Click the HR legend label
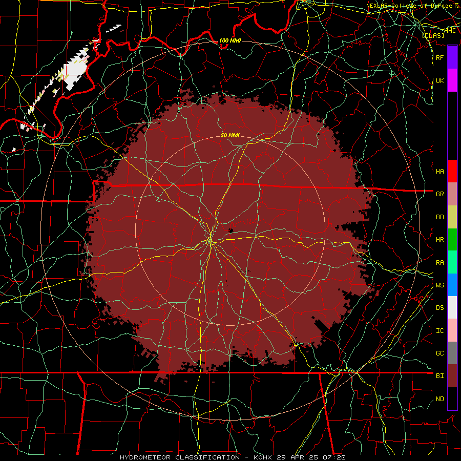 click(439, 240)
